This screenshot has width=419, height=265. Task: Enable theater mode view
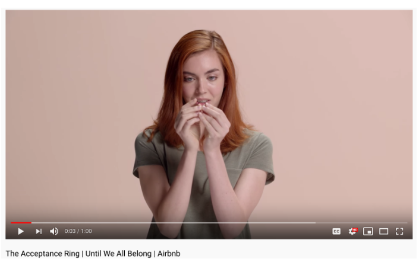pyautogui.click(x=384, y=231)
